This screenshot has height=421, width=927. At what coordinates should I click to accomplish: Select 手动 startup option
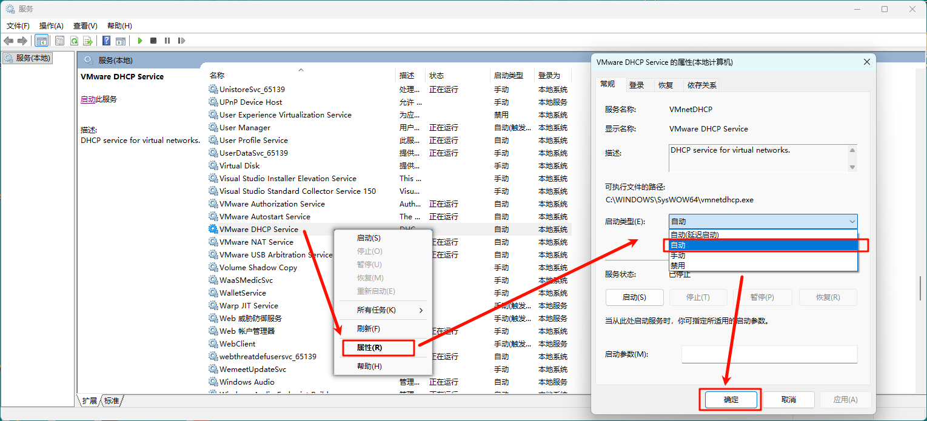[x=763, y=256]
